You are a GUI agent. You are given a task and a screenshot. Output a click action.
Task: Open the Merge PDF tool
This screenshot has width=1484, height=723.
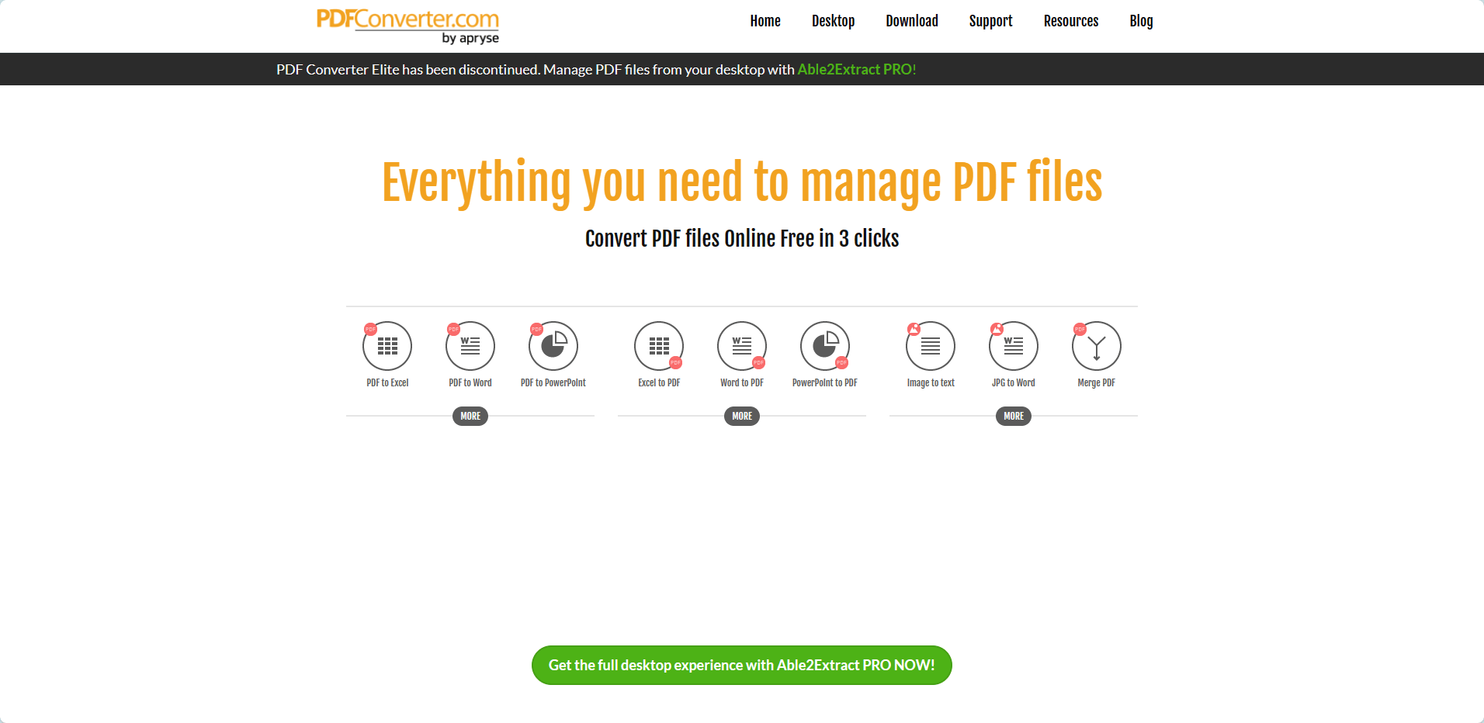(x=1097, y=346)
